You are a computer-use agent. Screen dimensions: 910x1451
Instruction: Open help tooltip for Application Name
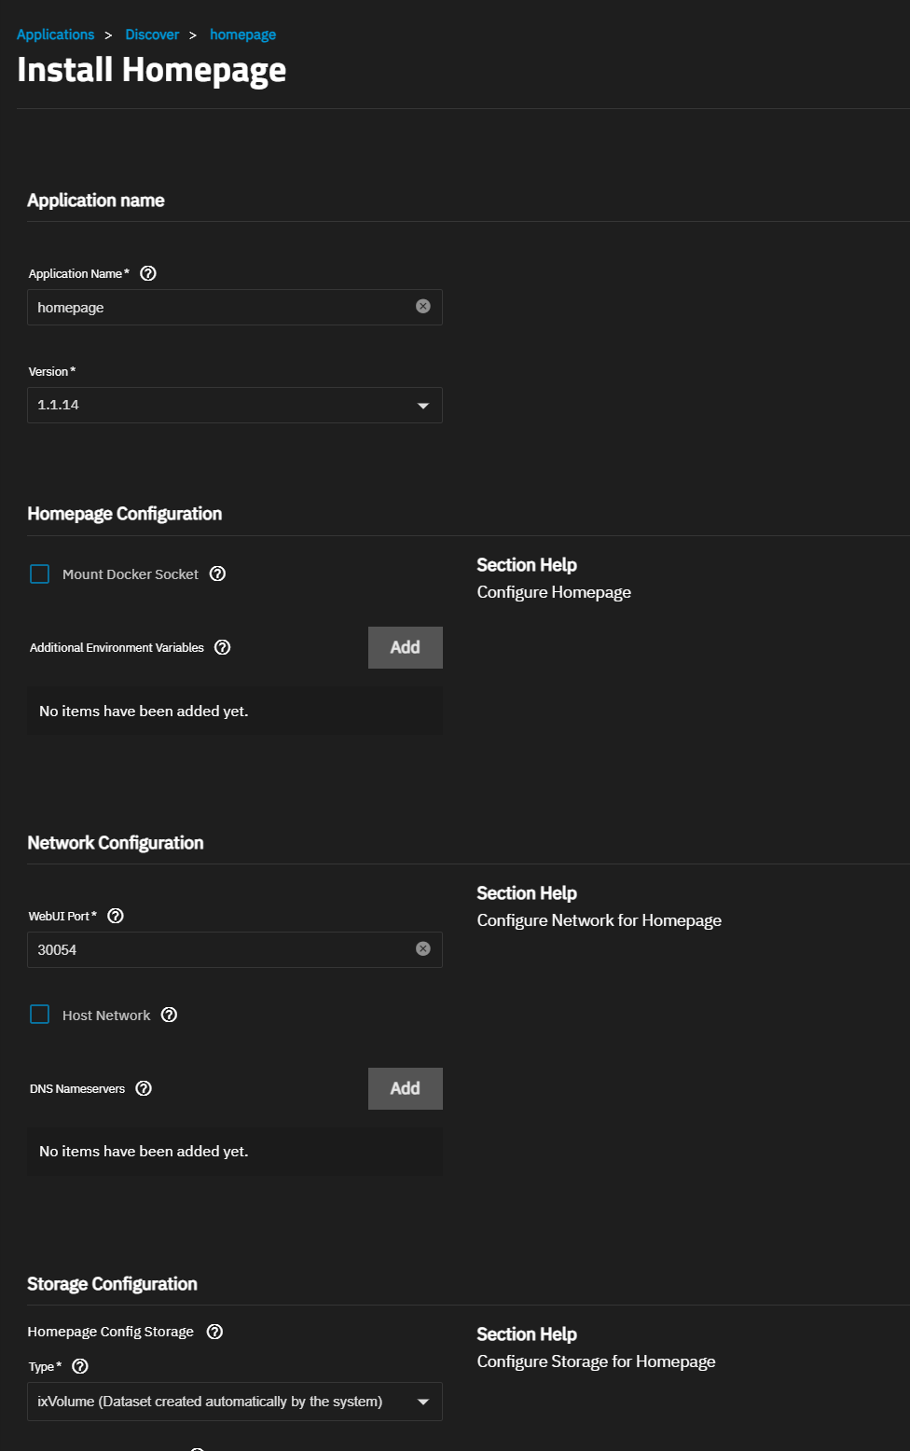click(x=148, y=273)
